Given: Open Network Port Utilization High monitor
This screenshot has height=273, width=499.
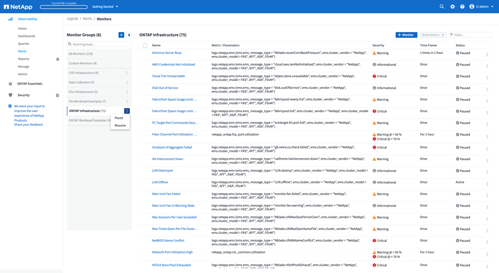Looking at the screenshot, I should 172,253.
